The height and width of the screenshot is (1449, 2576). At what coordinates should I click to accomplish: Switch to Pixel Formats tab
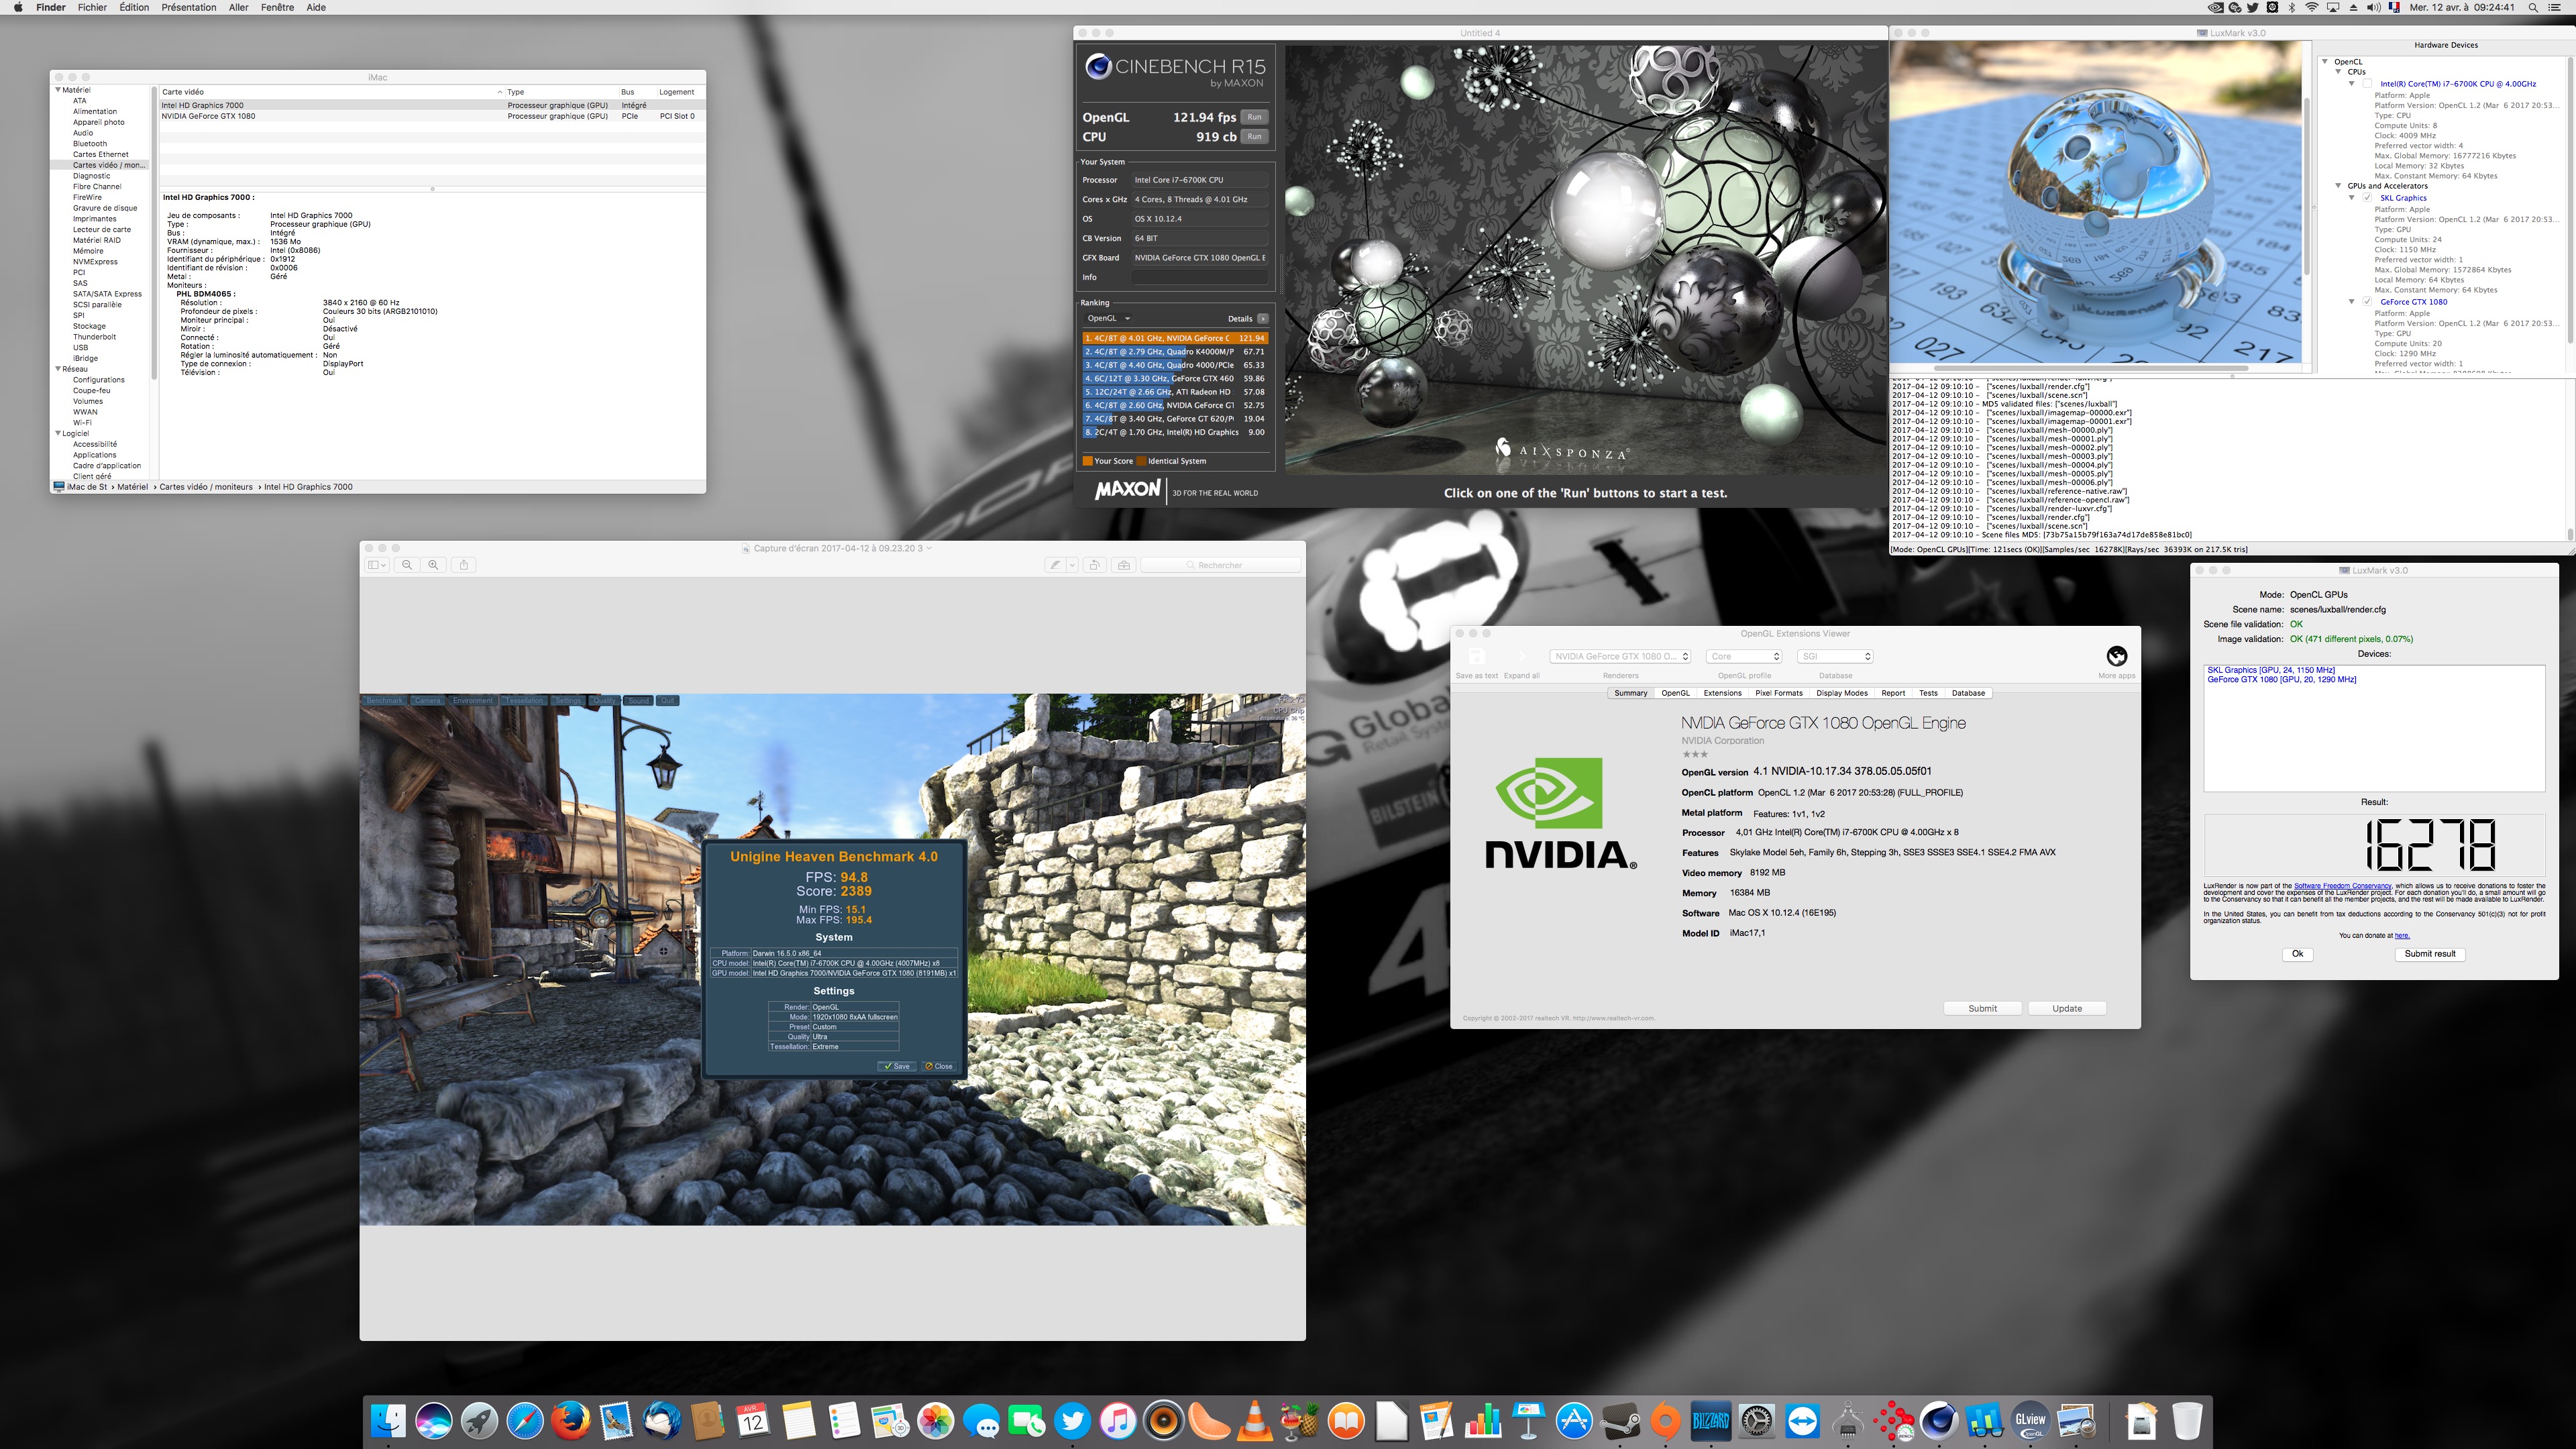tap(1778, 693)
